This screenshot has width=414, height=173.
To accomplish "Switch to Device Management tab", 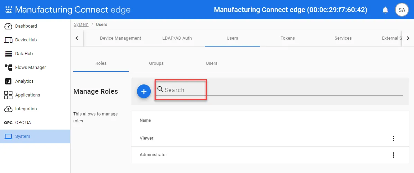I will tap(120, 38).
